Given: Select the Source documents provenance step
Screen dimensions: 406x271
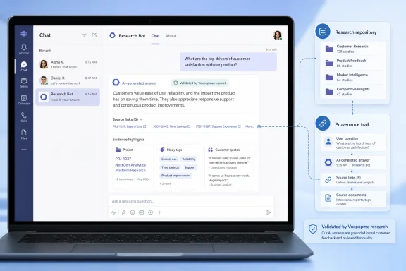Looking at the screenshot, I should 353,199.
